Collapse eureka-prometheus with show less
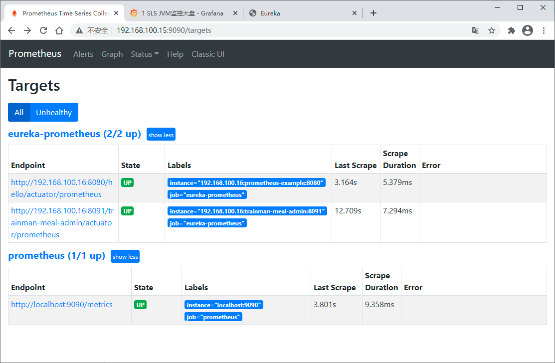 pyautogui.click(x=161, y=135)
